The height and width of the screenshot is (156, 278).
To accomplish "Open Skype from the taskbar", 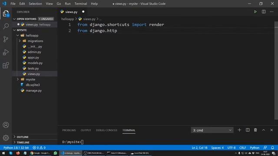I will point(10,153).
